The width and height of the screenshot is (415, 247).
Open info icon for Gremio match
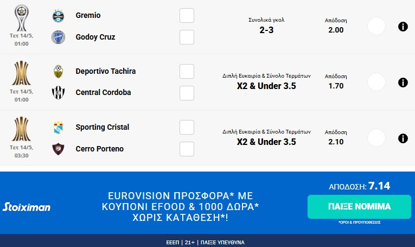pos(403,26)
